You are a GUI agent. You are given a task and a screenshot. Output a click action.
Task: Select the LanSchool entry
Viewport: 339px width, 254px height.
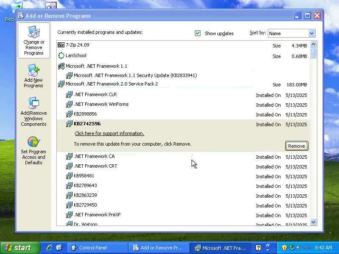click(x=183, y=56)
